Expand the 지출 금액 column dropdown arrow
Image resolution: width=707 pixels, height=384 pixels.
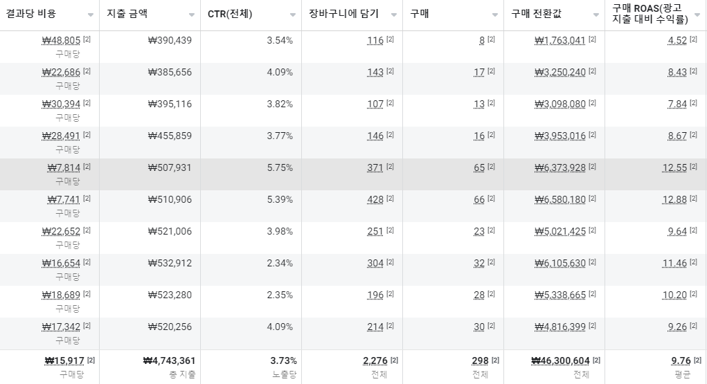[192, 15]
